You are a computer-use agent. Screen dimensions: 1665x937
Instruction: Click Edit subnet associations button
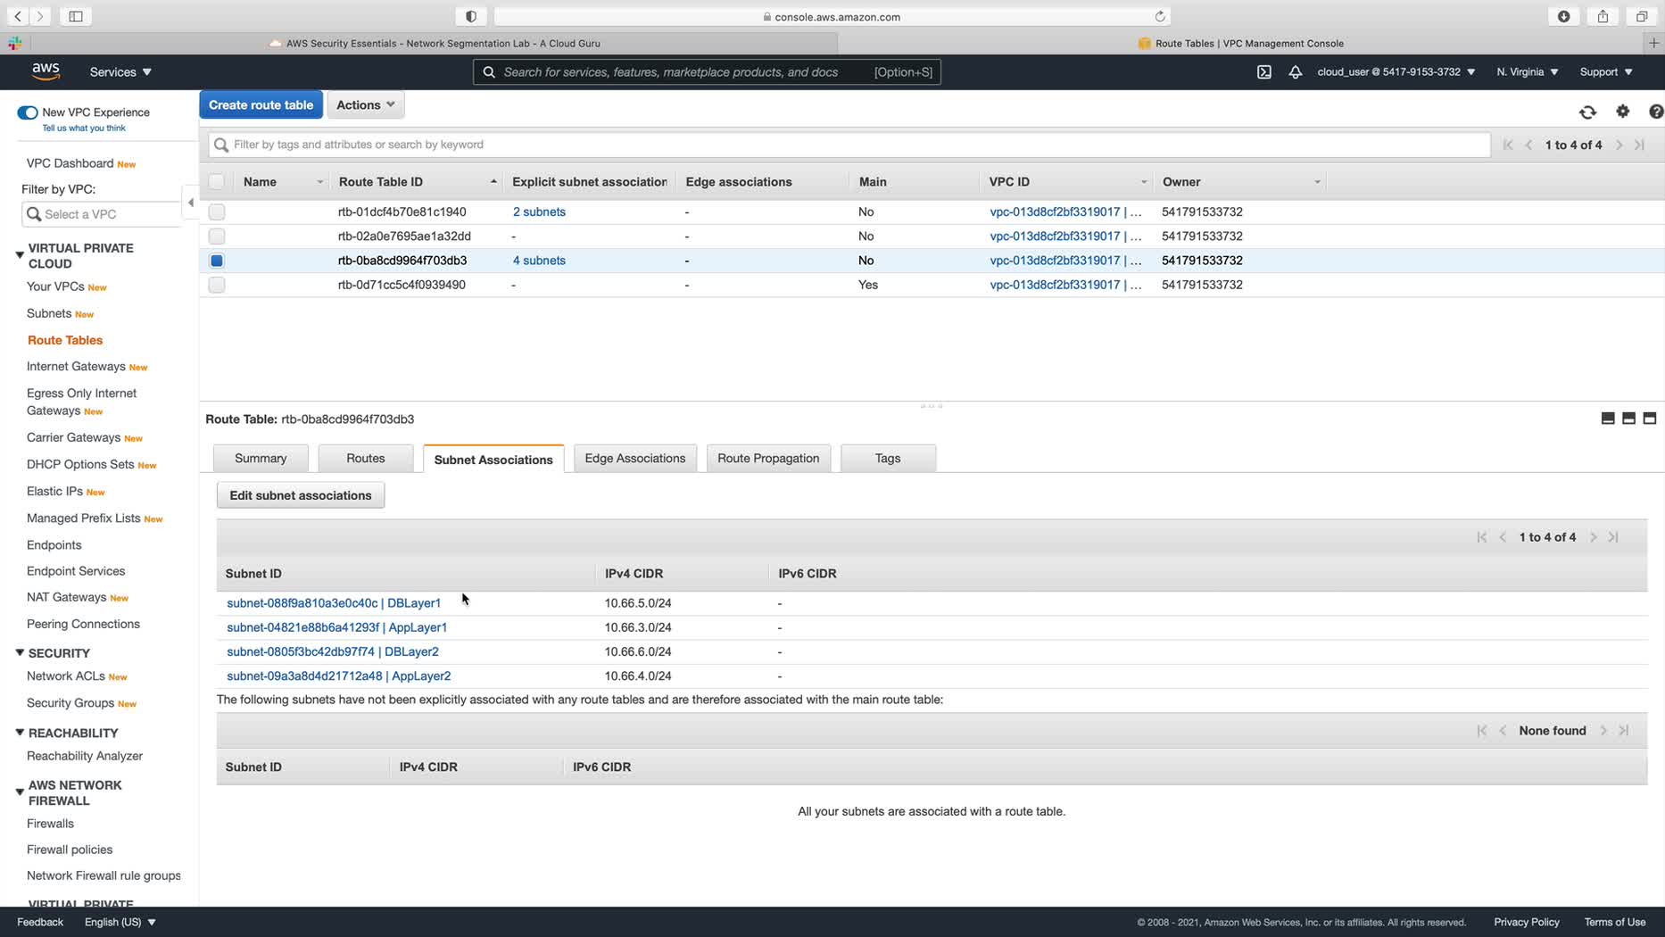[301, 495]
